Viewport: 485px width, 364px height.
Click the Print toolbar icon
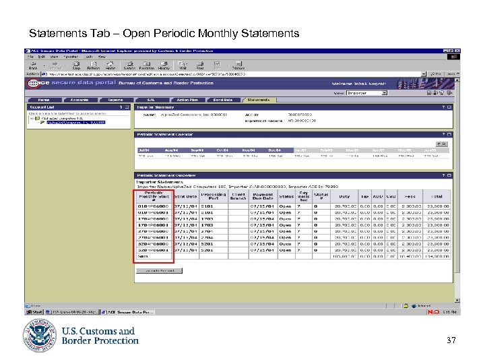coord(200,65)
